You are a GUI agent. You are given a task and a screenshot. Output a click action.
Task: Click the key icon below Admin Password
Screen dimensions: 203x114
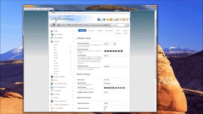pyautogui.click(x=105, y=109)
